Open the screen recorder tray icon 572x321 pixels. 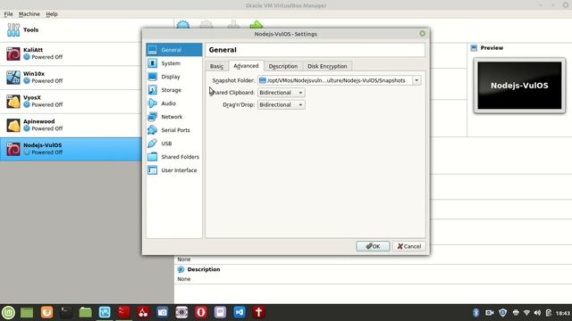[490, 313]
